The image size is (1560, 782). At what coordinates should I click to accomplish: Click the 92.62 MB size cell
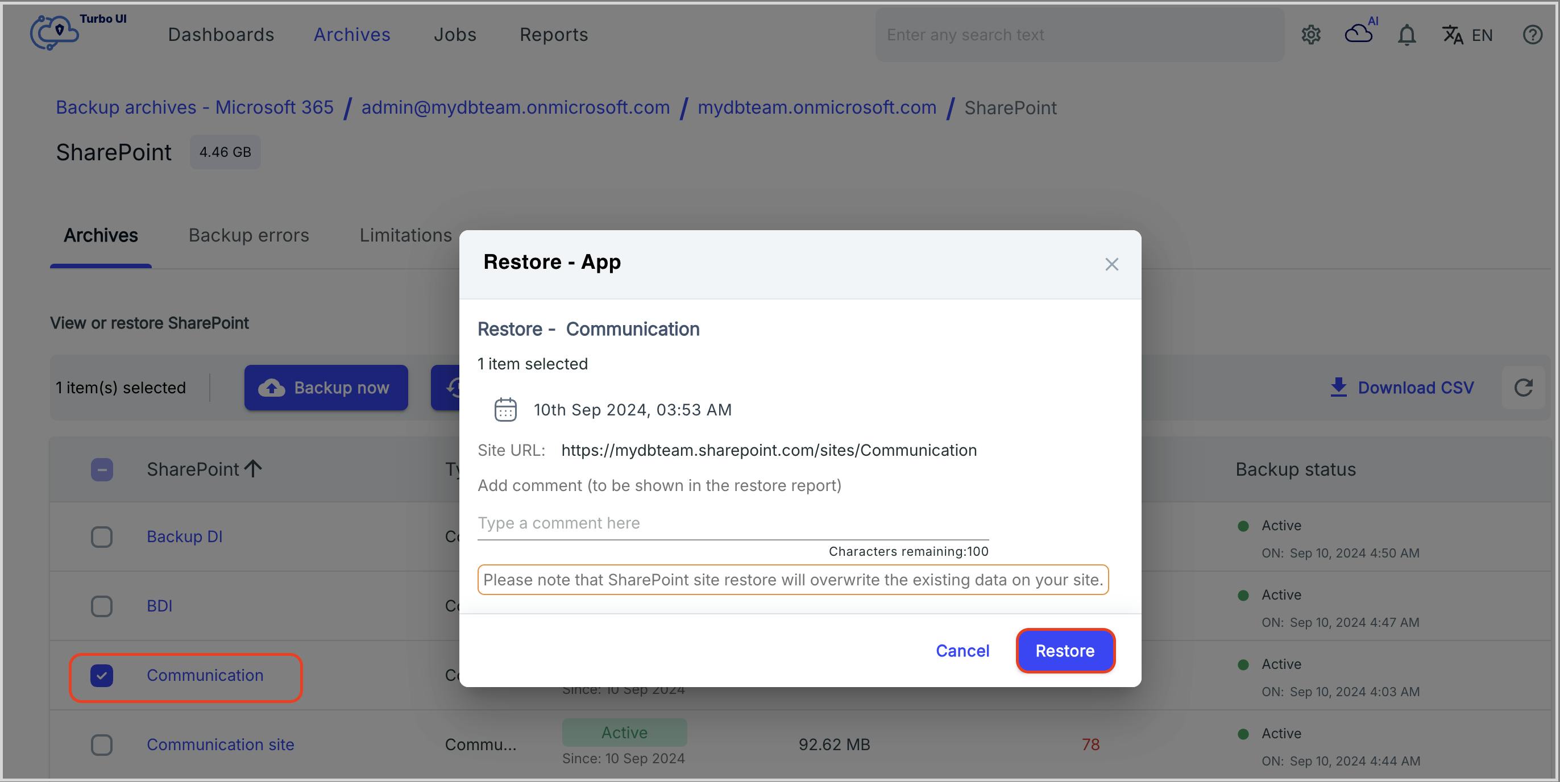click(x=835, y=744)
